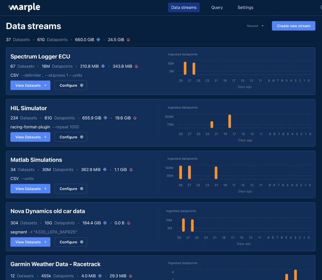322x280 pixels.
Task: View Datasets for Spectrum Logger ECU
Action: (x=30, y=85)
